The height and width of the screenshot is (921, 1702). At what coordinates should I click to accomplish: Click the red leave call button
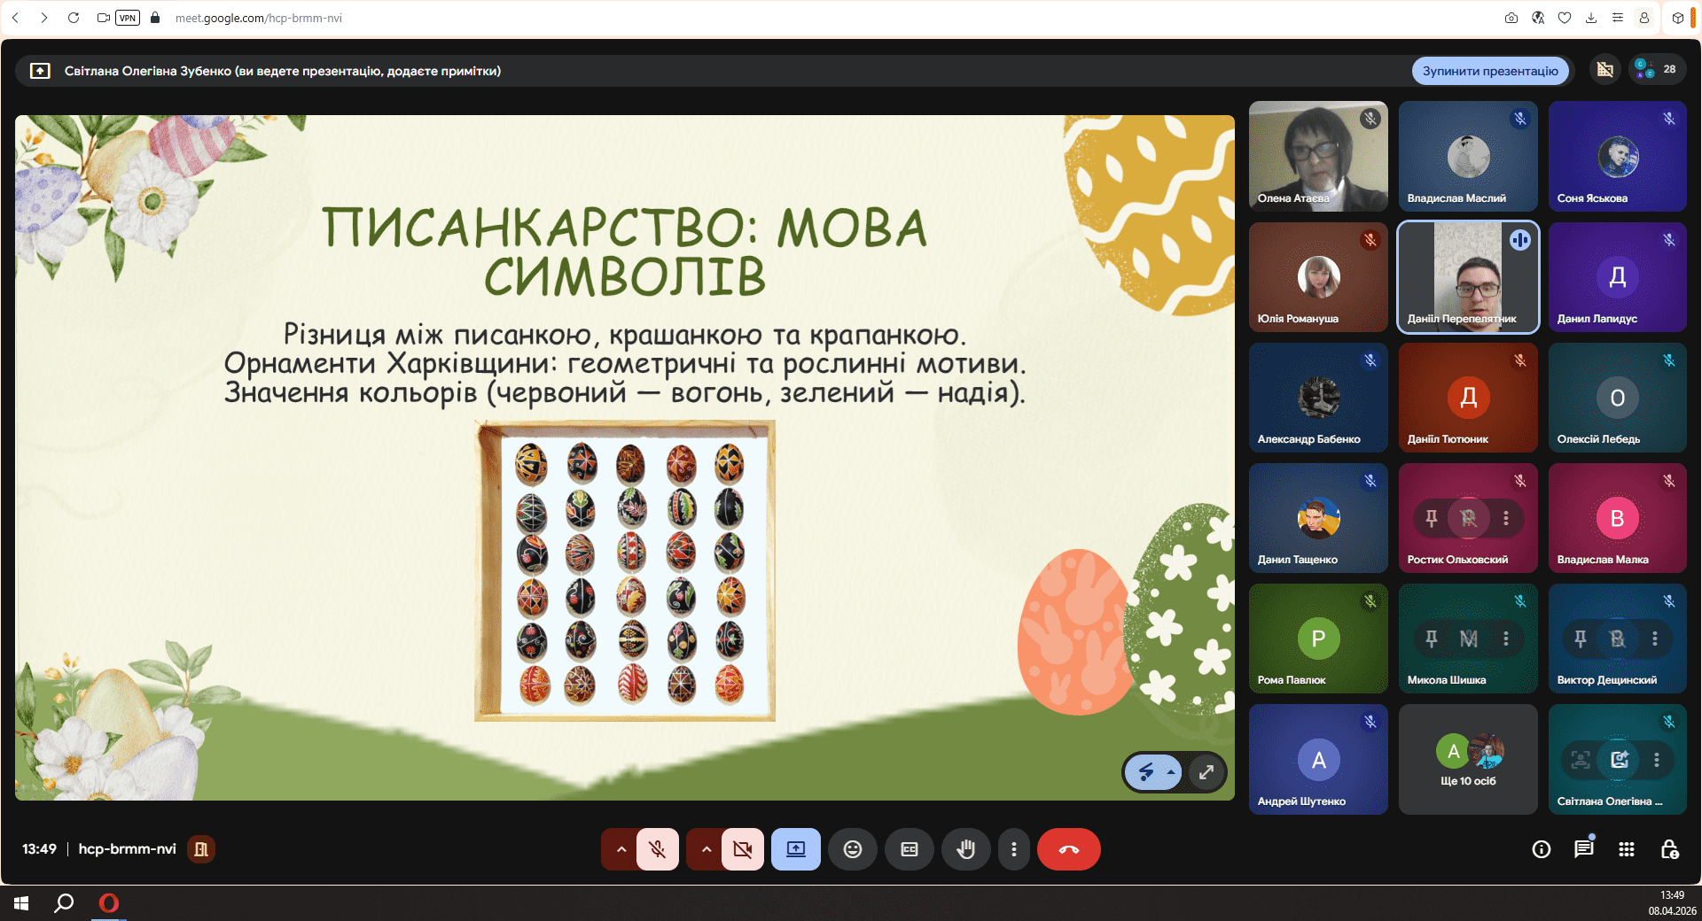click(1068, 849)
